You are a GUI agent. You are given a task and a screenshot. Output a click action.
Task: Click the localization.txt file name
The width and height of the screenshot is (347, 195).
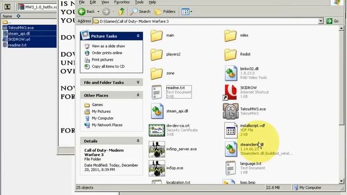[x=178, y=183]
